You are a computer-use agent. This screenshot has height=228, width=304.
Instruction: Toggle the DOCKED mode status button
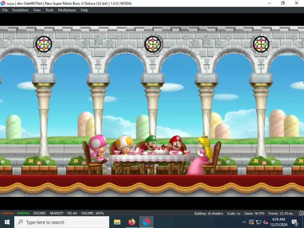pos(39,213)
